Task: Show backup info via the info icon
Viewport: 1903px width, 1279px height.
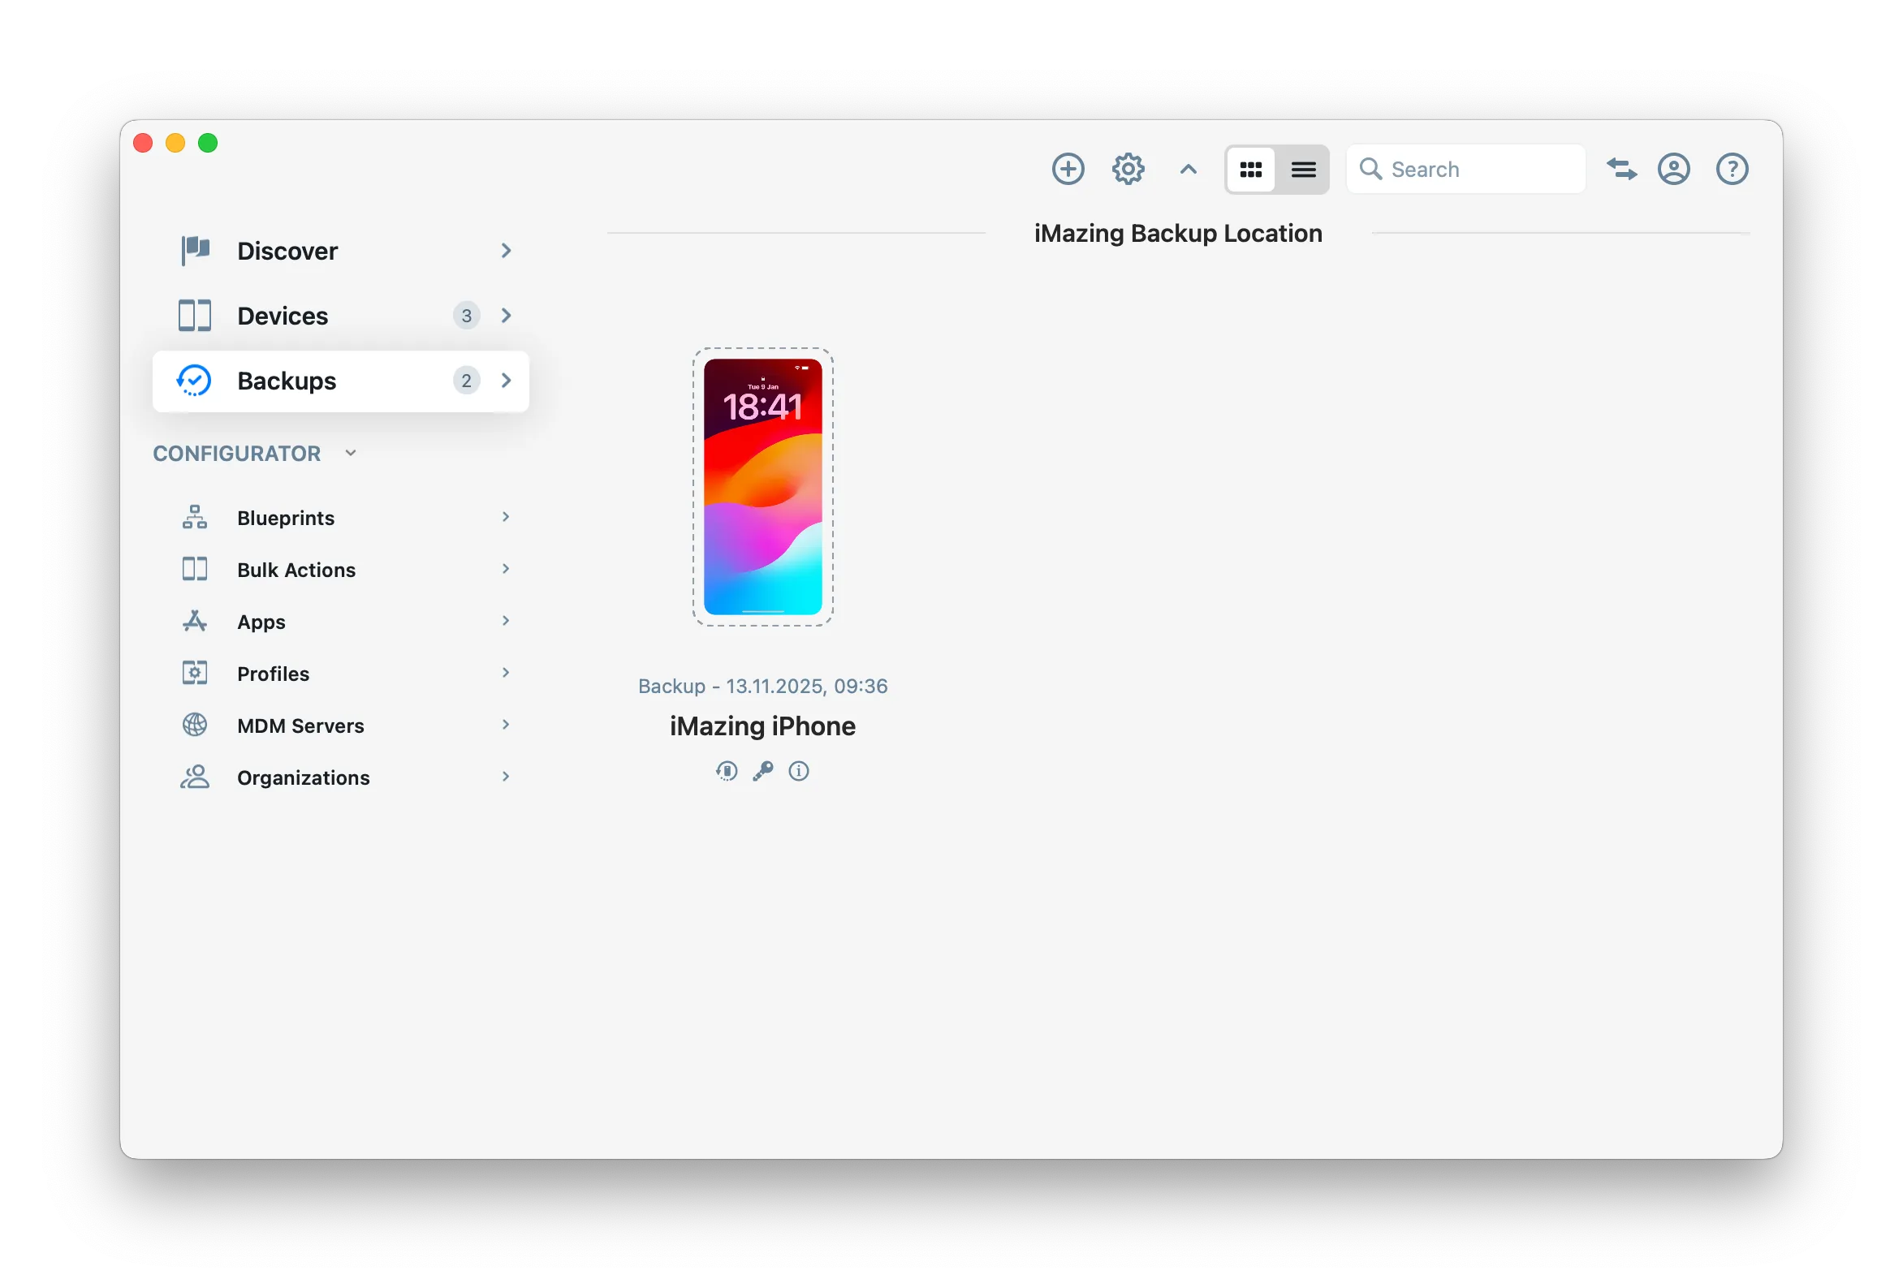Action: click(x=799, y=771)
